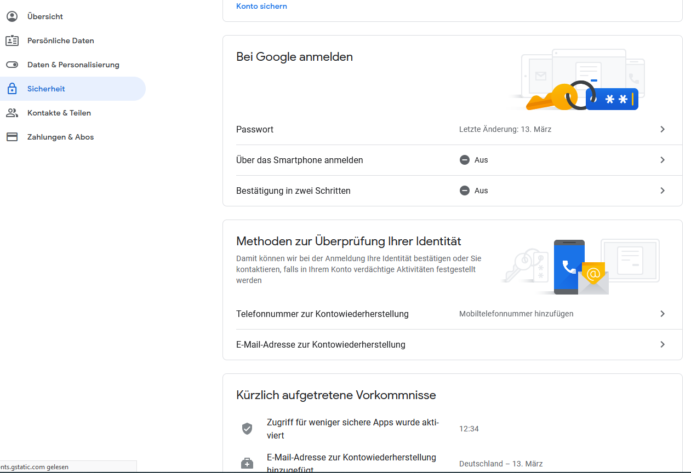Click the medical kit icon beside E-Mail-Adresse hinzugefügt
This screenshot has width=691, height=473.
(x=247, y=464)
